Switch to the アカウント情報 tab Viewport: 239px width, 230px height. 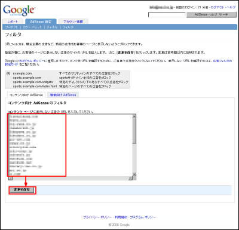click(x=73, y=22)
